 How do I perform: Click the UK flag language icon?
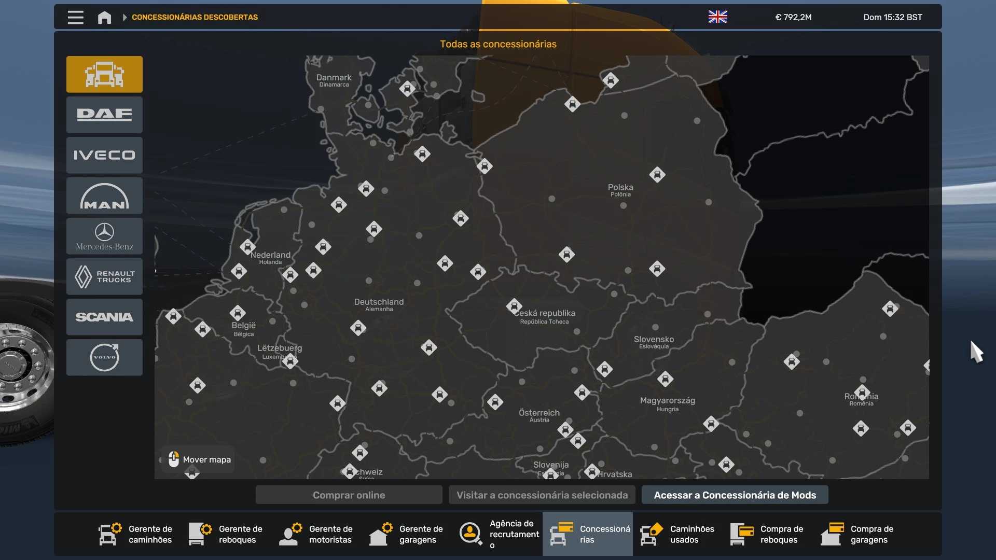[x=717, y=17]
